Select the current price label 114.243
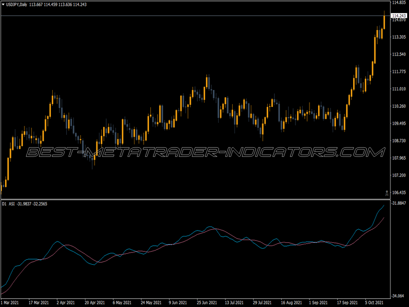This screenshot has width=409, height=307. click(x=399, y=16)
